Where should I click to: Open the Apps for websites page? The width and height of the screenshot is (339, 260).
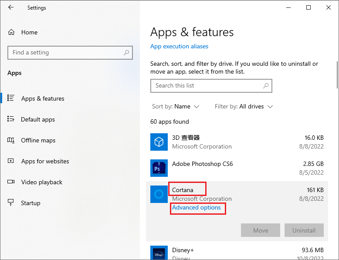45,161
